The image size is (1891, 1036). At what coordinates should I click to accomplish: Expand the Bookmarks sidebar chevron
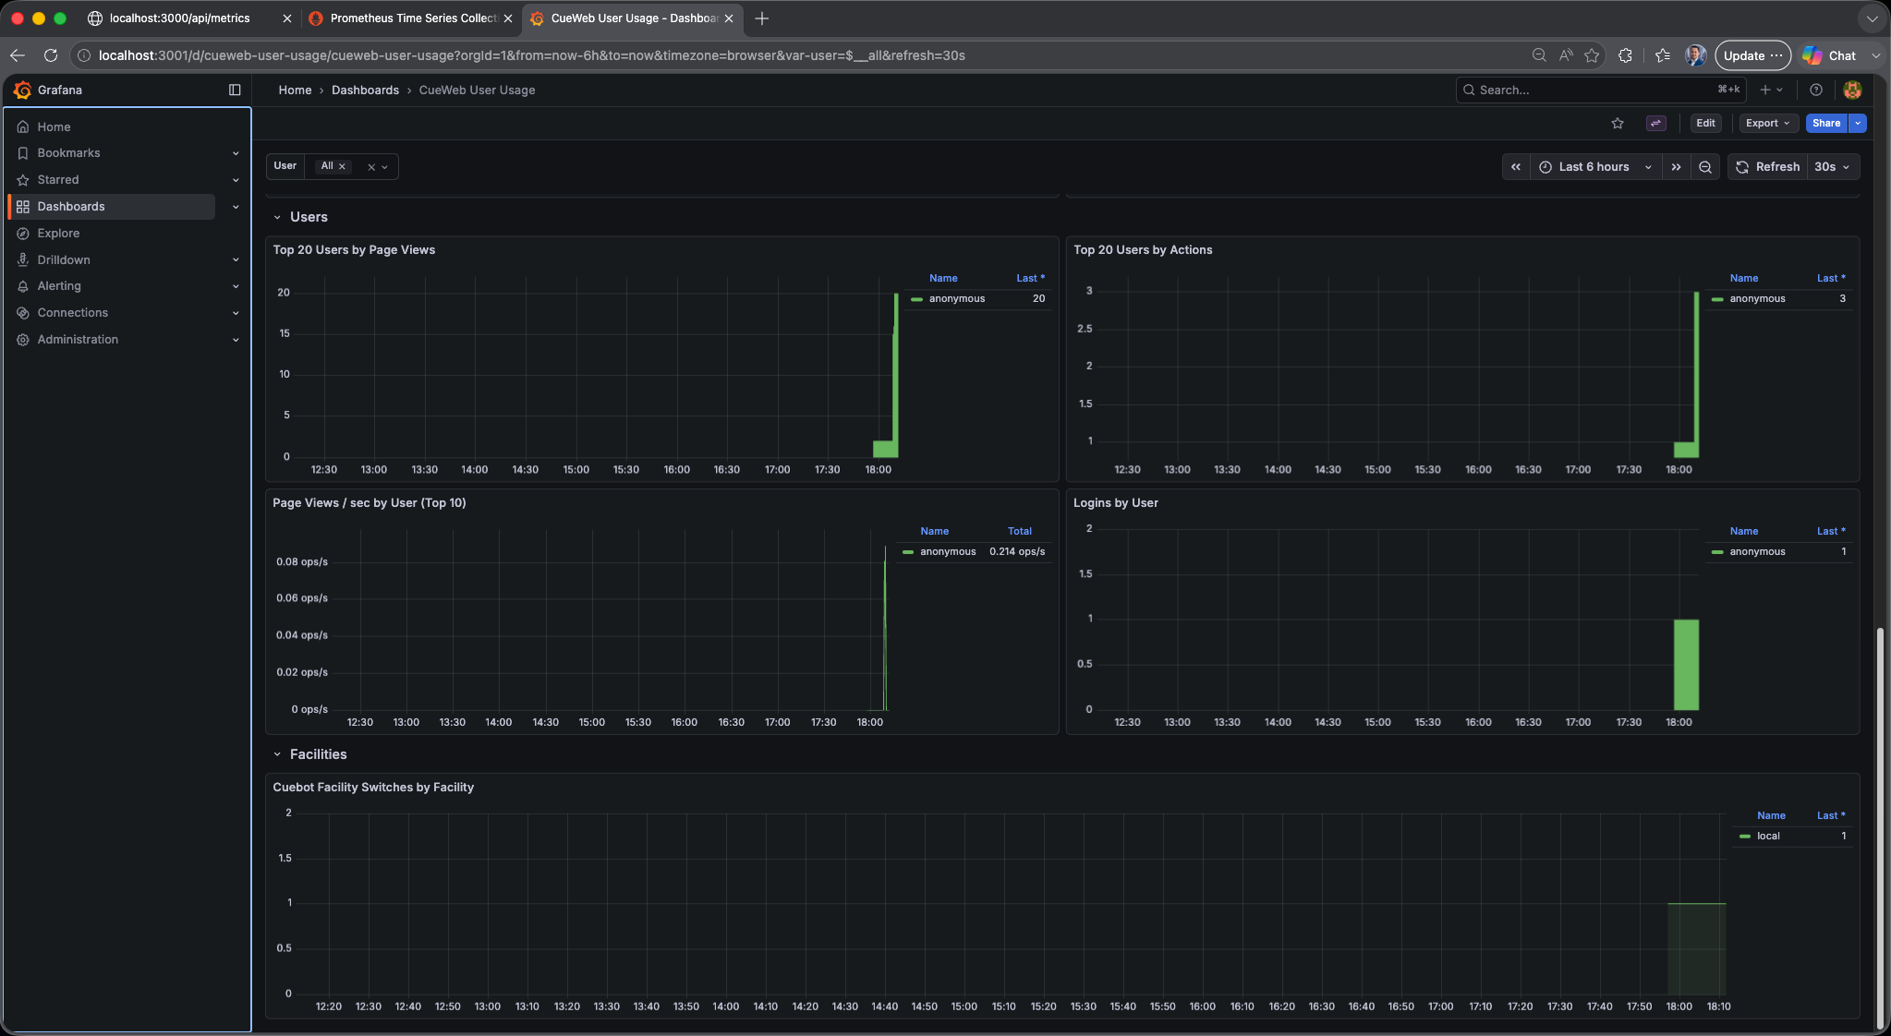[236, 153]
